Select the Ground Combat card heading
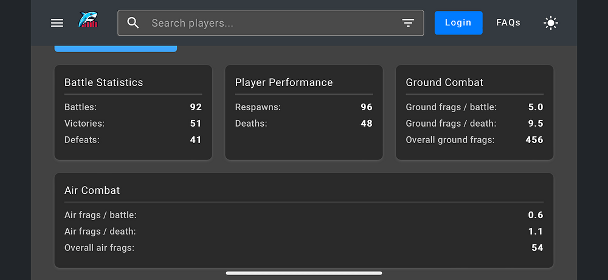608x280 pixels. (x=444, y=82)
